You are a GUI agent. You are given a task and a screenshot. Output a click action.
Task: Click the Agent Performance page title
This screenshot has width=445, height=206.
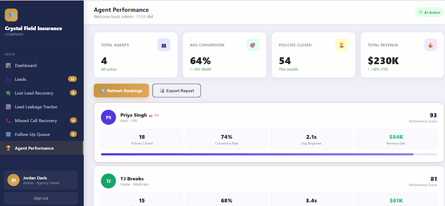click(x=121, y=10)
